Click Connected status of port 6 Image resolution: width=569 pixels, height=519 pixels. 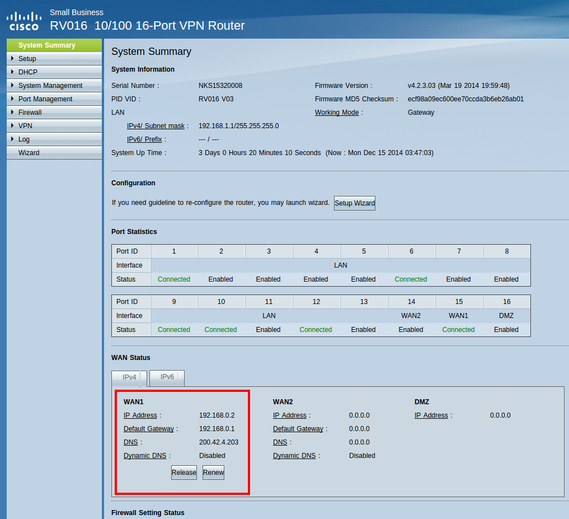tap(411, 279)
